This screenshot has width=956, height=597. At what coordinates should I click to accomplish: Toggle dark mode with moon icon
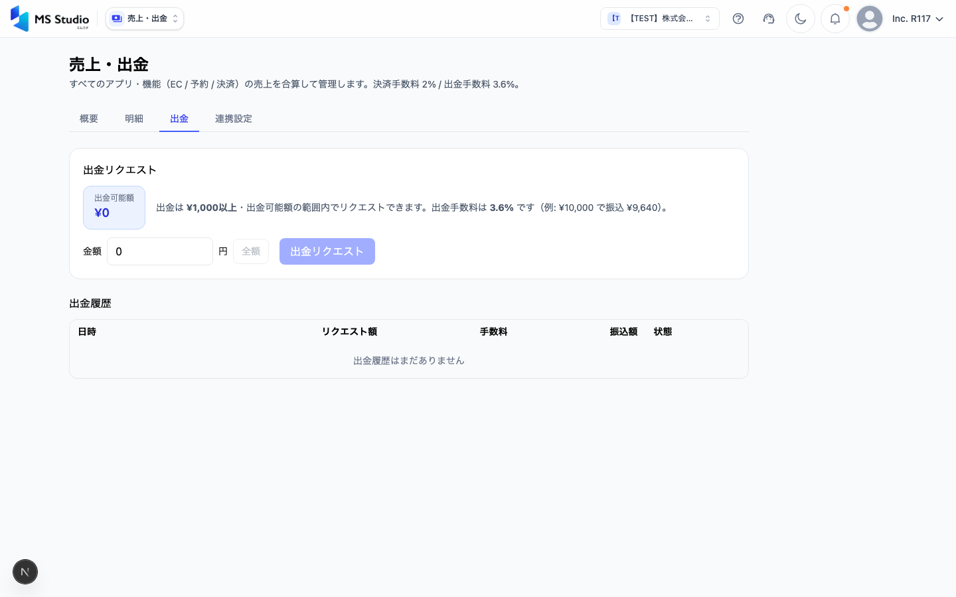tap(801, 19)
